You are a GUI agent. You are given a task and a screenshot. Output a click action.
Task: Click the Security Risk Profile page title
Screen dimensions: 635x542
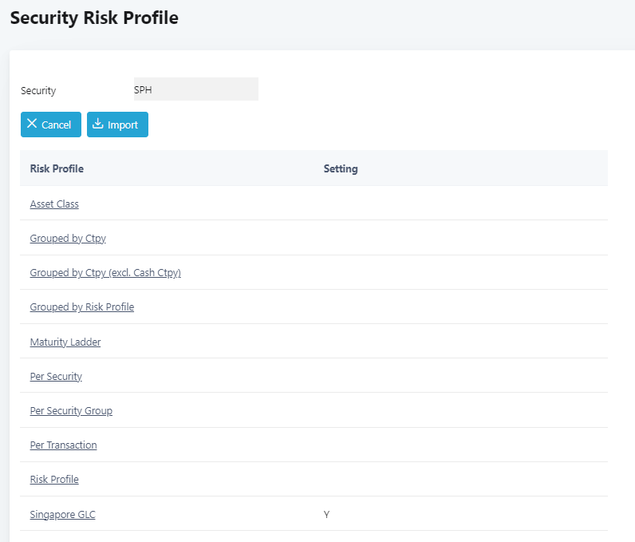[94, 18]
